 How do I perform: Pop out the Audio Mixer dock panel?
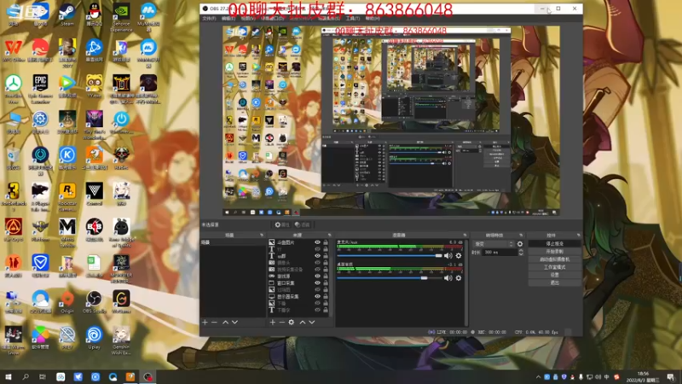click(x=465, y=236)
